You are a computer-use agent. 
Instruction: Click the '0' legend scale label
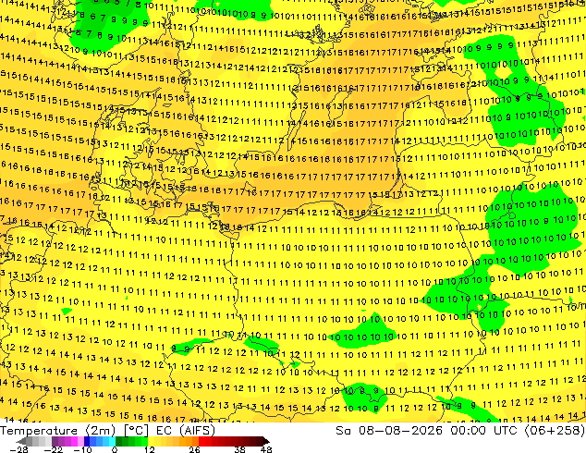(x=115, y=449)
